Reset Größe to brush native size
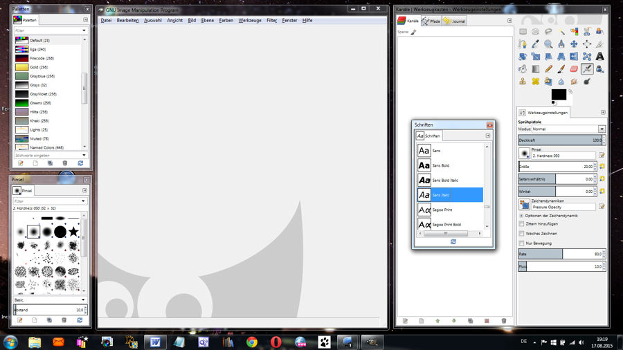This screenshot has width=623, height=350. click(x=602, y=167)
